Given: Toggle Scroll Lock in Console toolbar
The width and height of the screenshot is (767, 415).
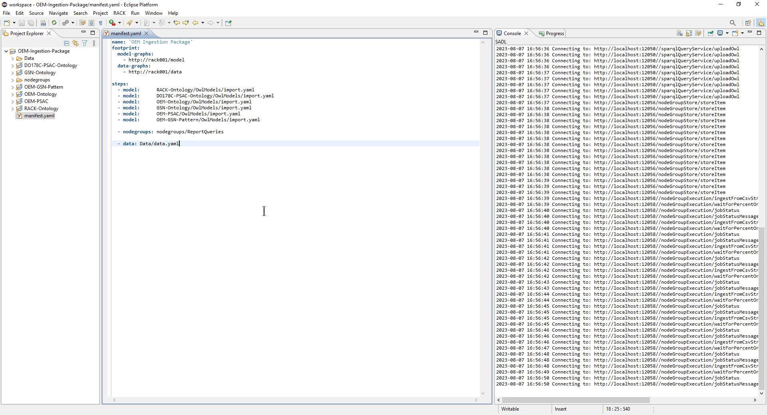Looking at the screenshot, I should [x=689, y=33].
